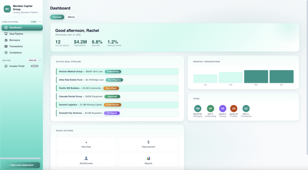
Task: Click the Active Deal Pipeline heading
Action: (x=68, y=62)
